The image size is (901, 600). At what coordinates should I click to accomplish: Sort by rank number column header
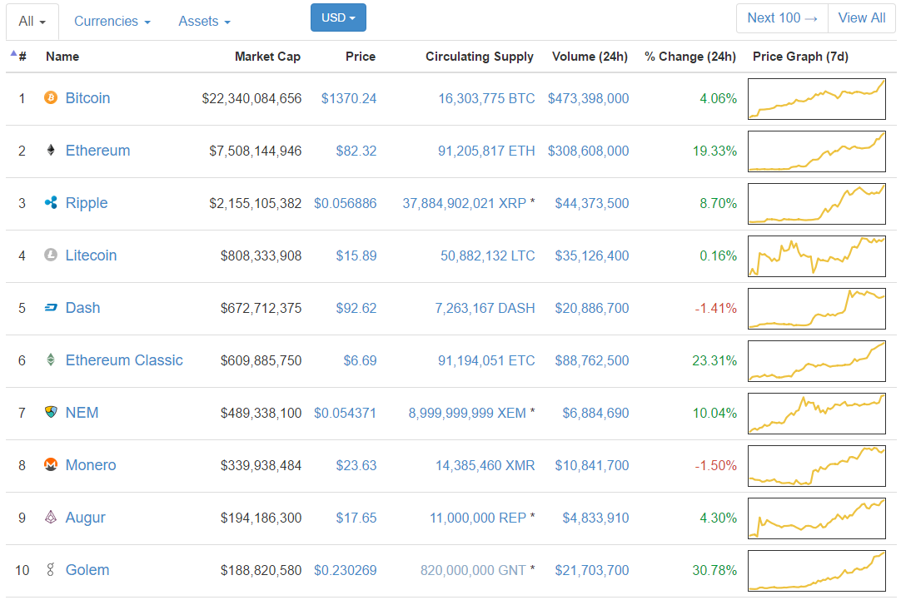point(19,57)
